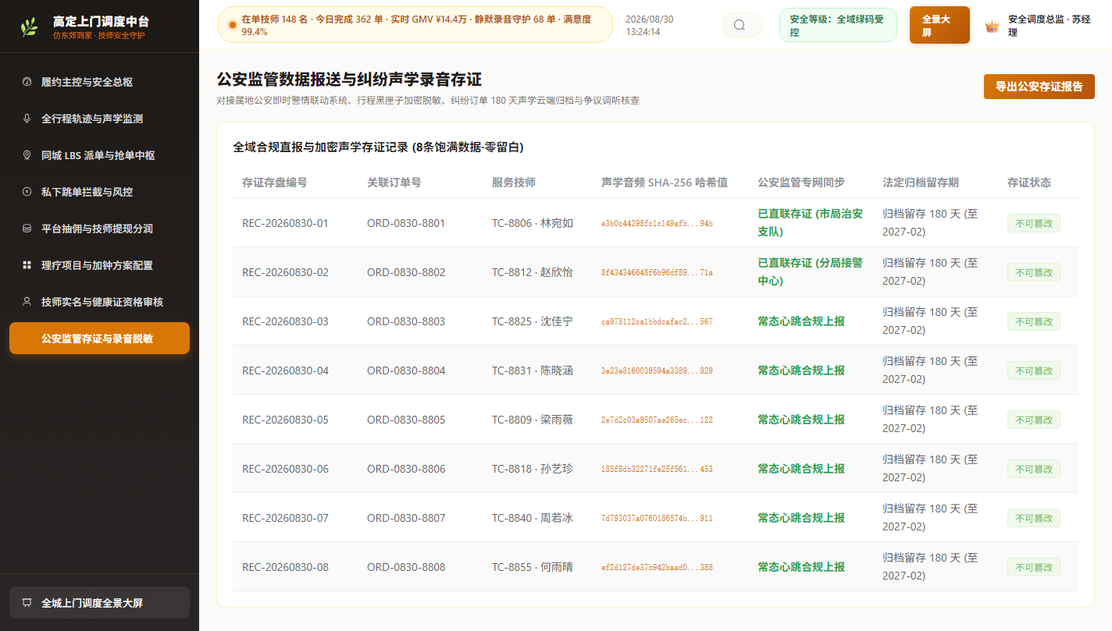The height and width of the screenshot is (631, 1112).
Task: Click technician TC-8855 · 何雨晴
Action: (x=533, y=567)
